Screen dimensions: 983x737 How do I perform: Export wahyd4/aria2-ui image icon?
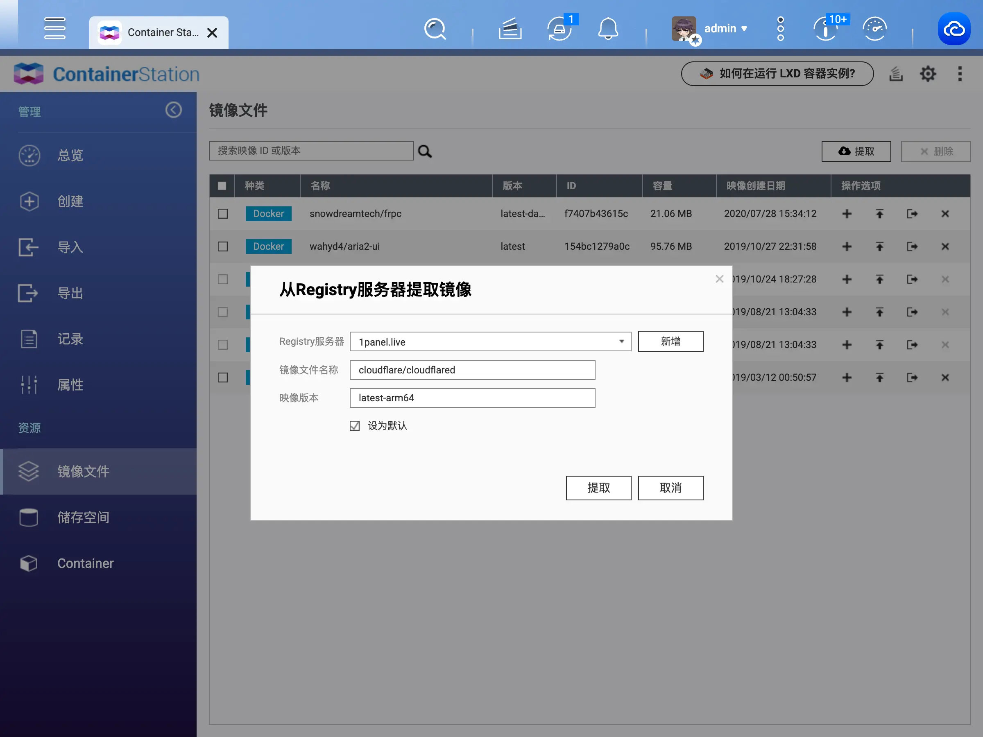[912, 246]
